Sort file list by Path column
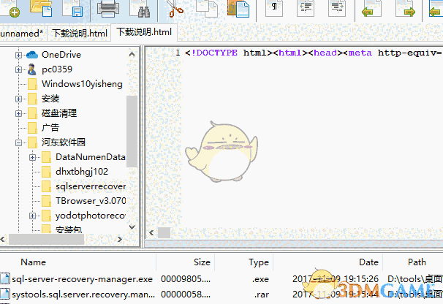 417,262
